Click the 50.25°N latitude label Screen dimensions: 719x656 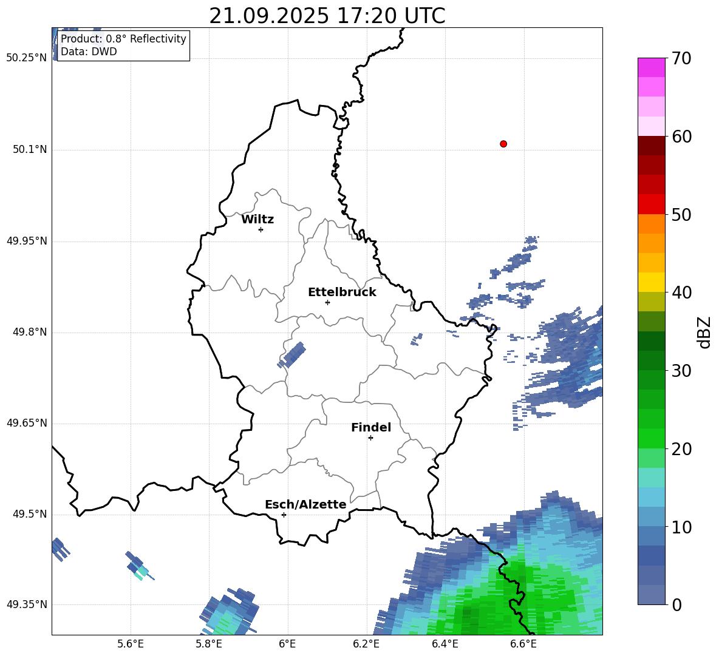(x=27, y=58)
